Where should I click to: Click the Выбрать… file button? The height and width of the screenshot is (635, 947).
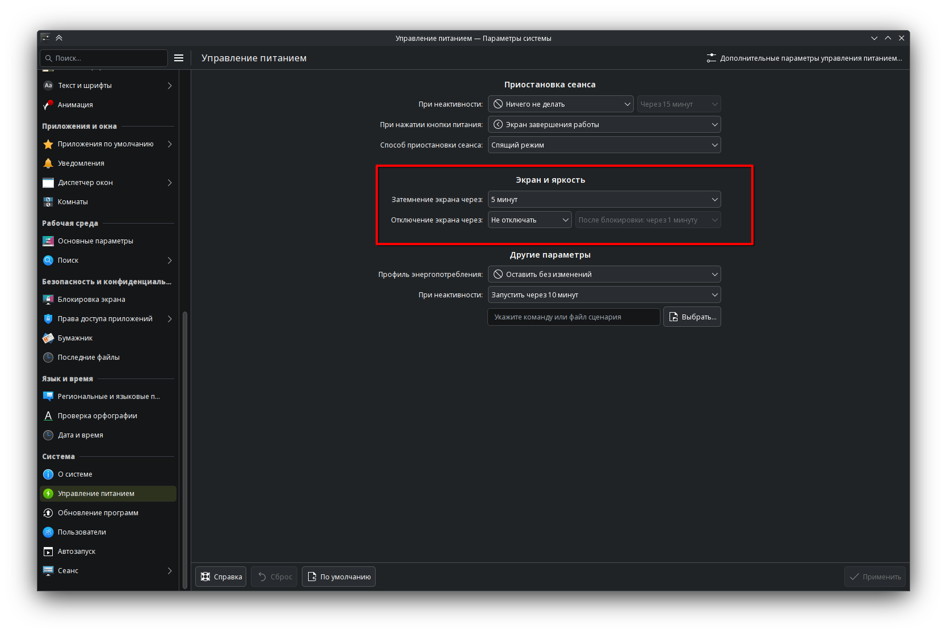[692, 317]
